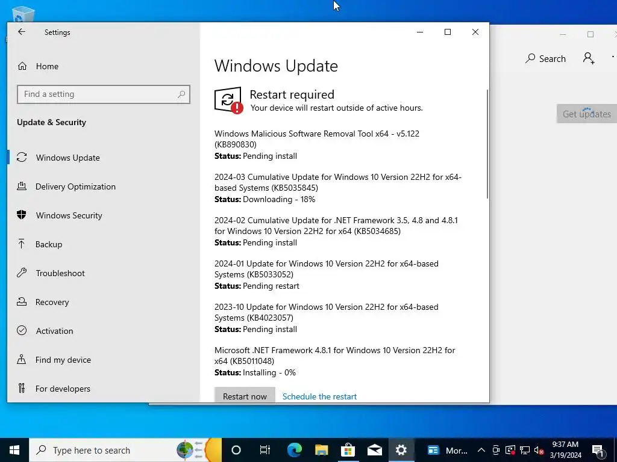
Task: Click the Windows Update restart tray icon
Action: [510, 450]
